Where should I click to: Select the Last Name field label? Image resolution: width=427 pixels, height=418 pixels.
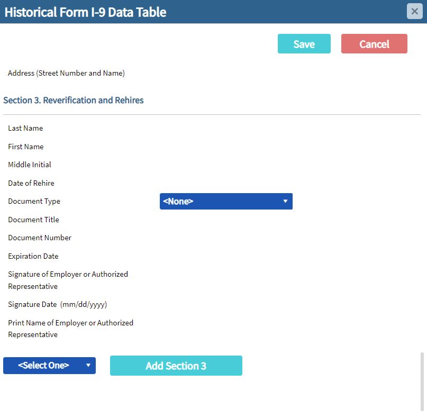(x=25, y=128)
